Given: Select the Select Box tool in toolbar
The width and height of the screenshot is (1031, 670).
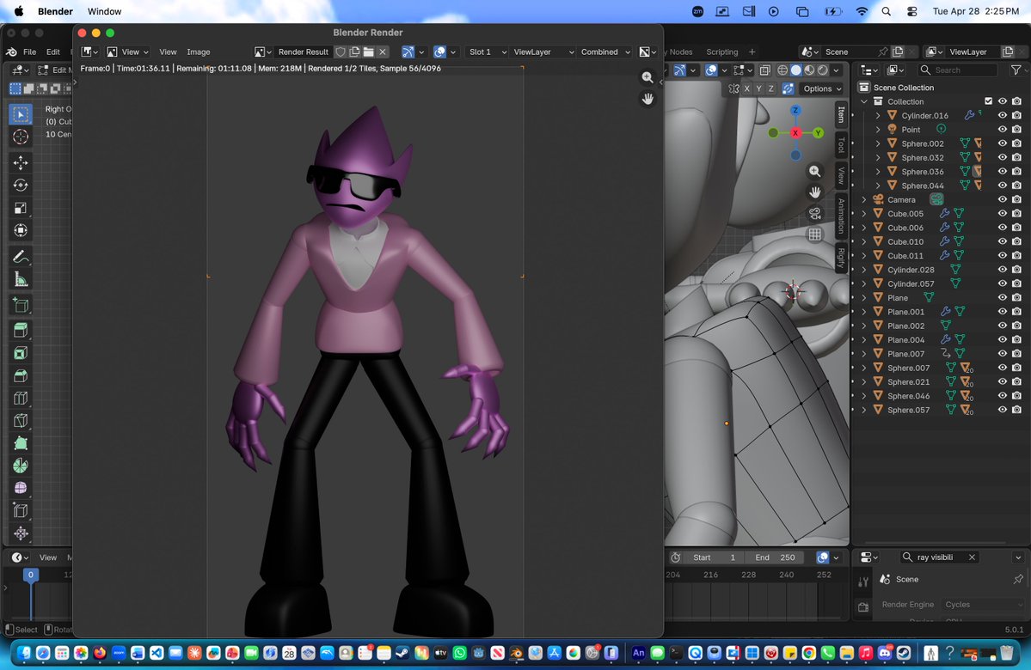Looking at the screenshot, I should pyautogui.click(x=21, y=114).
